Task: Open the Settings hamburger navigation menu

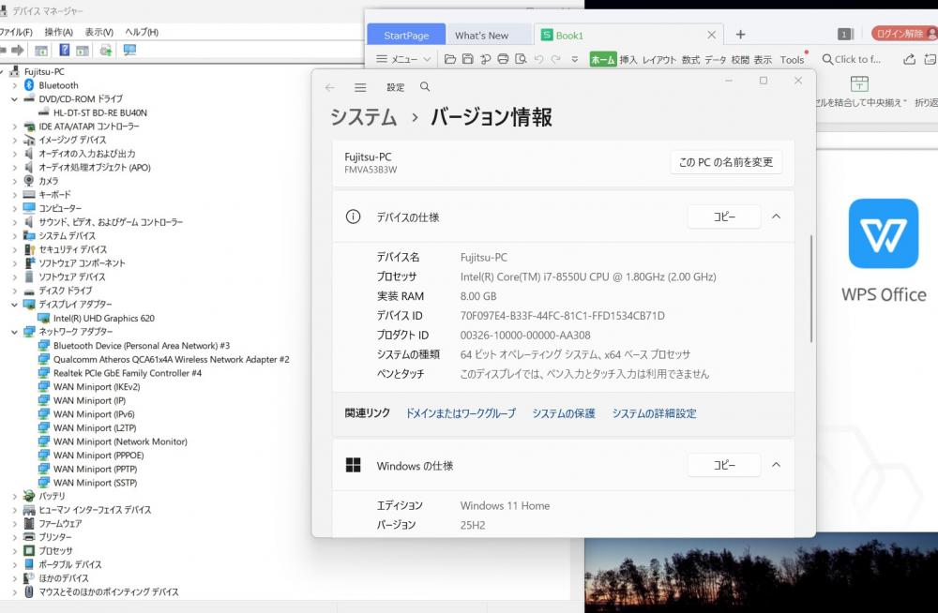Action: [360, 87]
